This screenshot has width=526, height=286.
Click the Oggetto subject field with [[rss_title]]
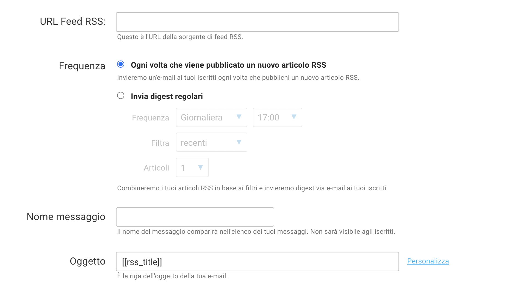pyautogui.click(x=257, y=262)
